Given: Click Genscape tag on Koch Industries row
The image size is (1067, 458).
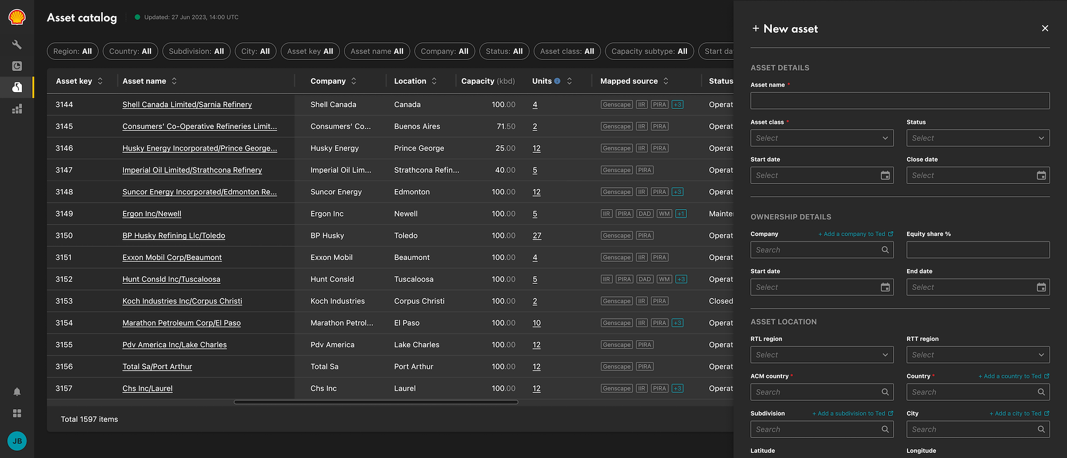Looking at the screenshot, I should [617, 301].
